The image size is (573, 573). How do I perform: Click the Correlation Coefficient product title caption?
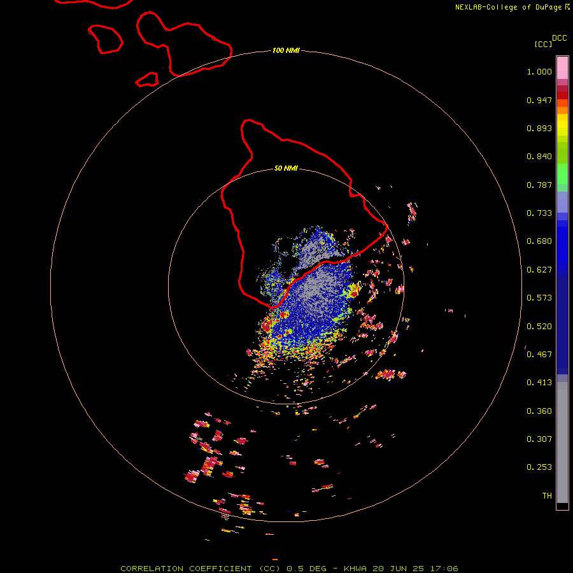[289, 569]
